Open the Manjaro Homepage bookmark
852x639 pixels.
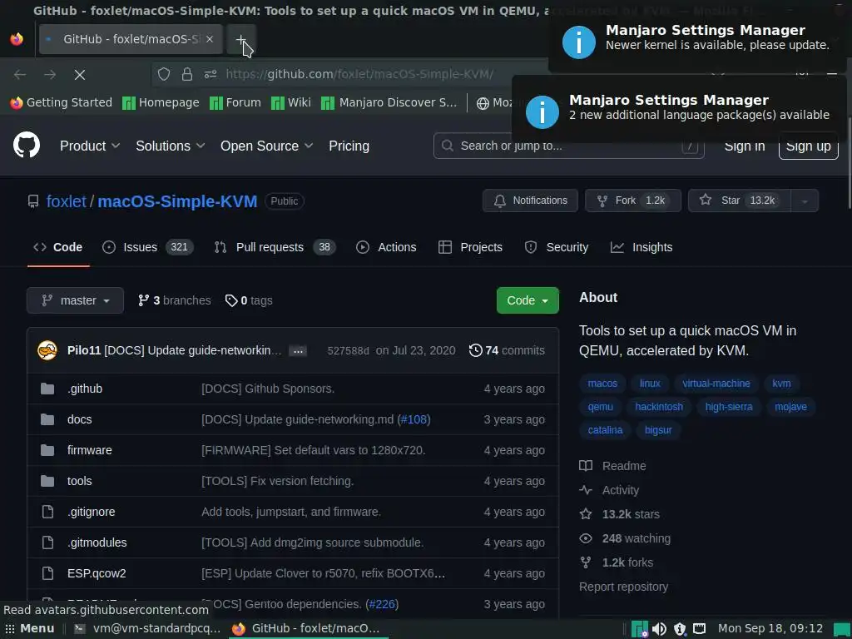coord(161,102)
